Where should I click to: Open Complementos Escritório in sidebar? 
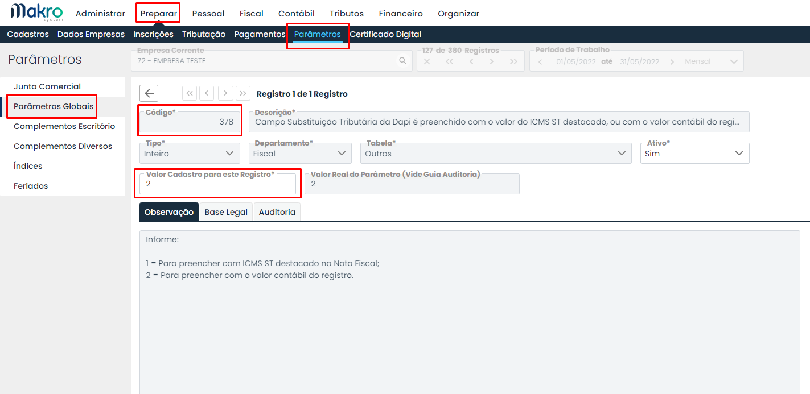[64, 126]
